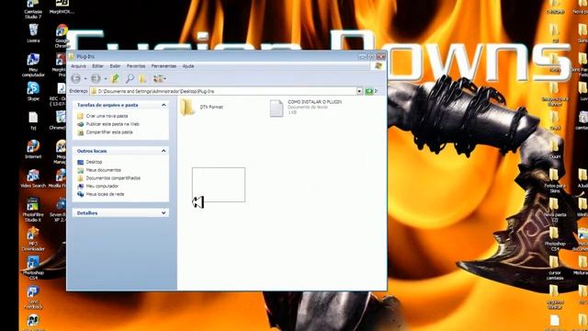Open the Search magnifier tool
Viewport: 588px width, 331px height.
point(130,78)
